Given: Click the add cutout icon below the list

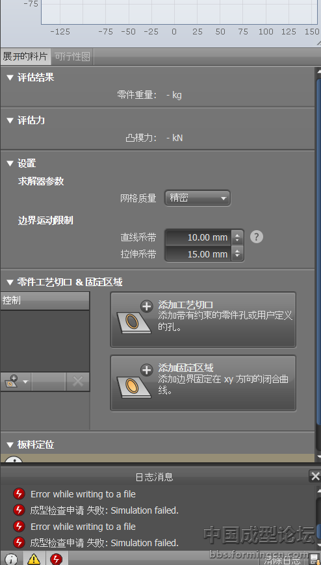Looking at the screenshot, I should click(x=16, y=382).
